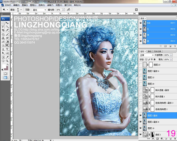Change screen mode button in toolbox

click(x=5, y=78)
